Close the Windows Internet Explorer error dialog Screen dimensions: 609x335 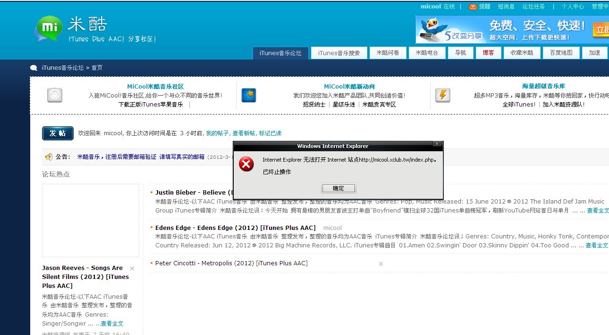[437, 144]
